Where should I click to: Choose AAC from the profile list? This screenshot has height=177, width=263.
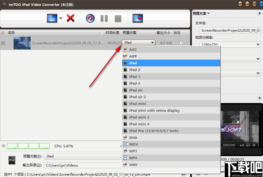click(171, 49)
